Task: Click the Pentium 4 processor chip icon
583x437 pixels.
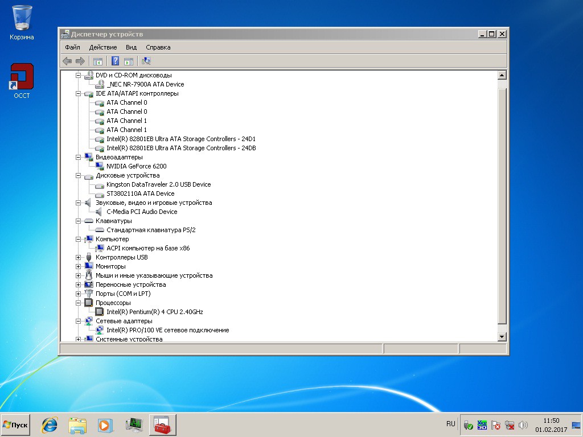Action: (99, 312)
